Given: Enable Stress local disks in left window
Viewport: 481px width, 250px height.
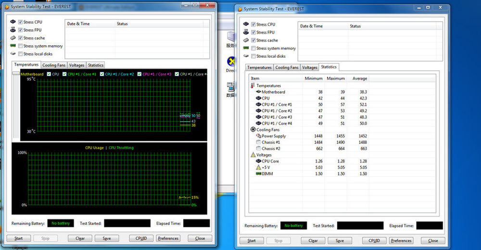Looking at the screenshot, I should [20, 54].
